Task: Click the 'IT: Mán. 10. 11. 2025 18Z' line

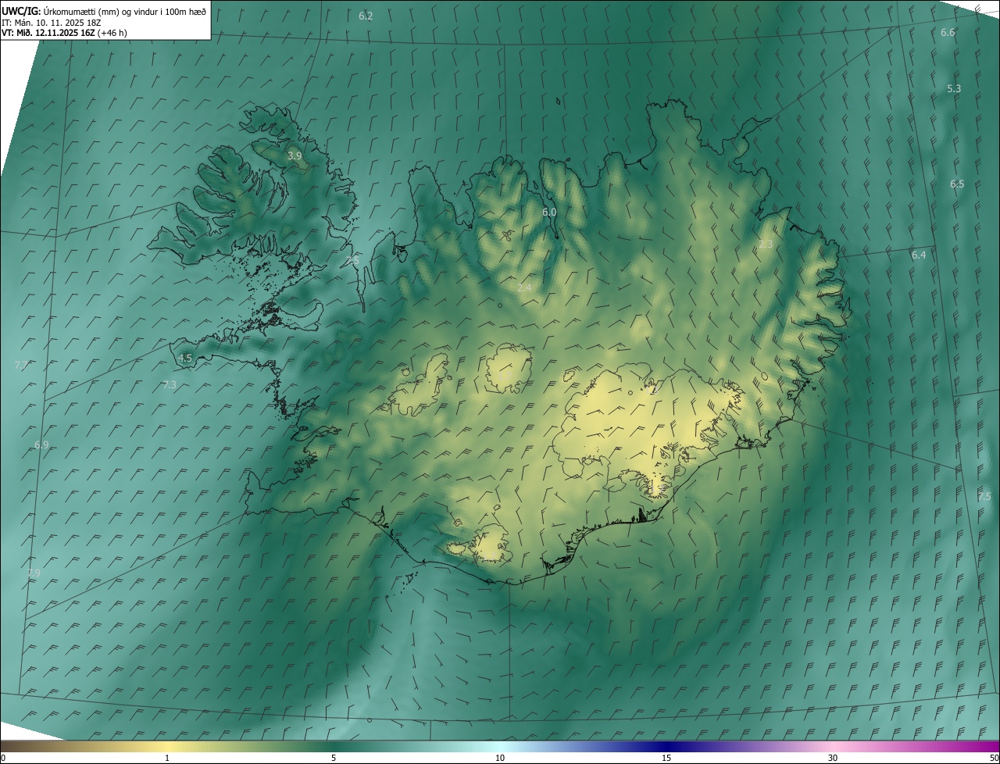Action: point(52,23)
